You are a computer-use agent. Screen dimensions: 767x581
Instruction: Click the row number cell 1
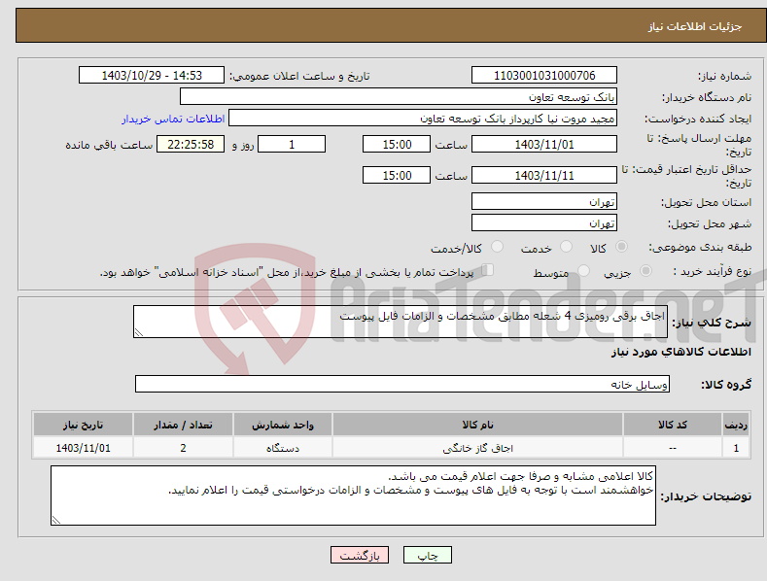point(736,448)
